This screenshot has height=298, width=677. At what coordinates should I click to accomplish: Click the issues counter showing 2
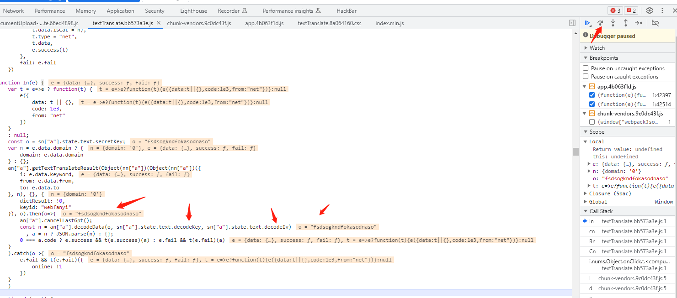pyautogui.click(x=631, y=10)
